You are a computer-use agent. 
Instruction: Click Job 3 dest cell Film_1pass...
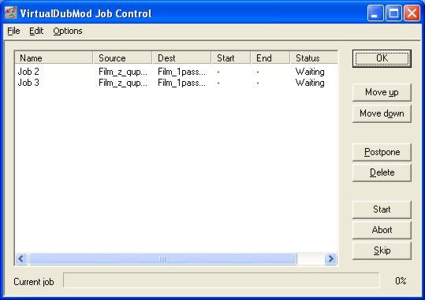point(181,83)
